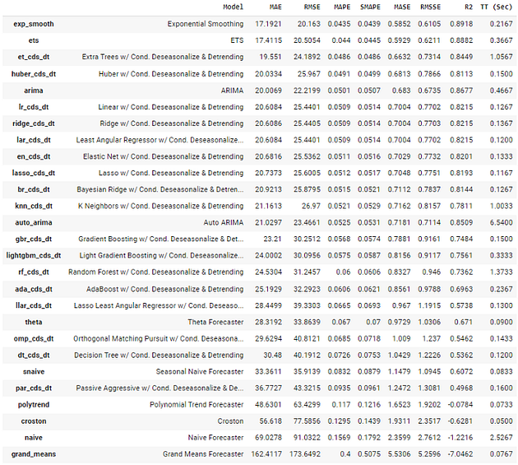Click TT value 2.5267 in naive row

(x=501, y=438)
